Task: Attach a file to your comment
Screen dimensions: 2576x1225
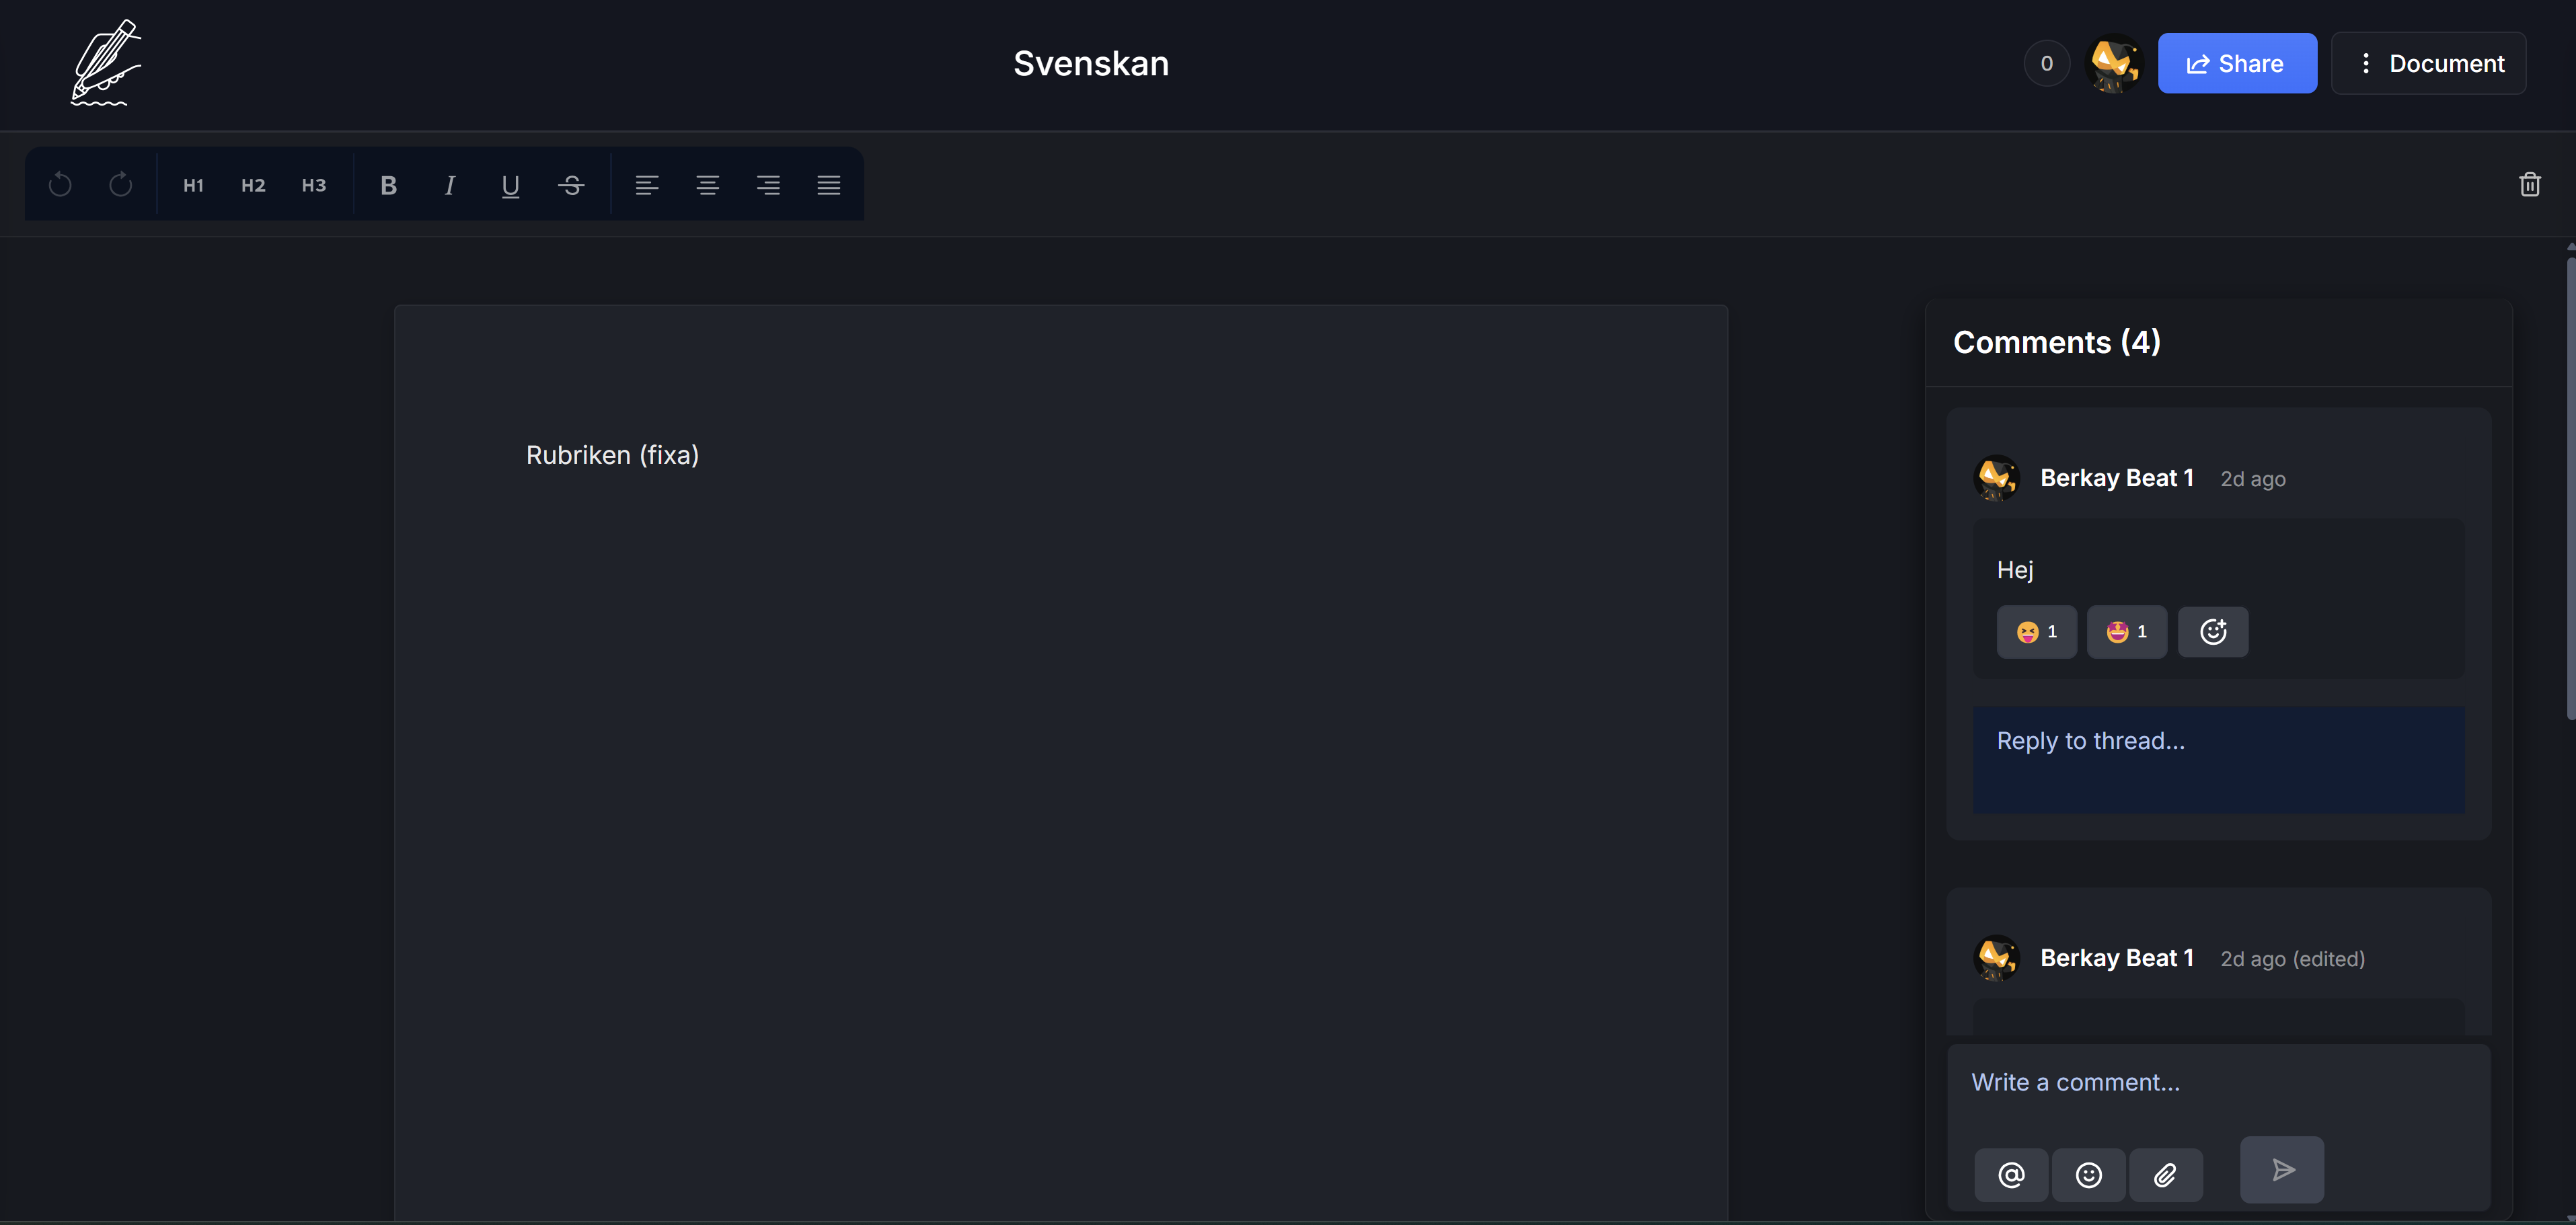Action: 2167,1175
